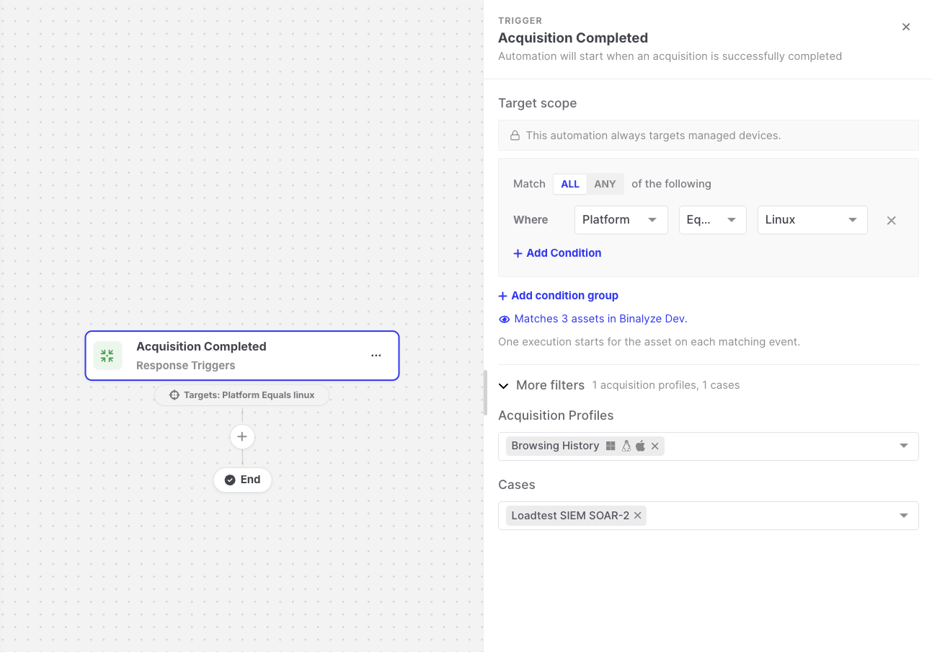Open the Linux value dropdown
Image resolution: width=932 pixels, height=652 pixels.
(x=812, y=220)
